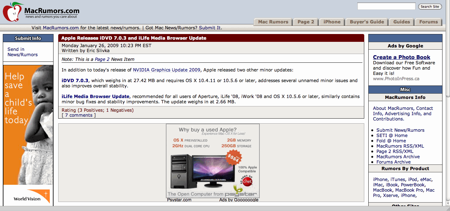This screenshot has width=450, height=211.
Task: Click the cnet badge in Psystar ad
Action: [247, 181]
